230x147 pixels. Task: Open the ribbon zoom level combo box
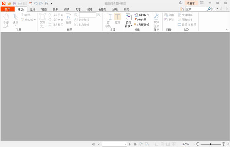[x=87, y=15]
